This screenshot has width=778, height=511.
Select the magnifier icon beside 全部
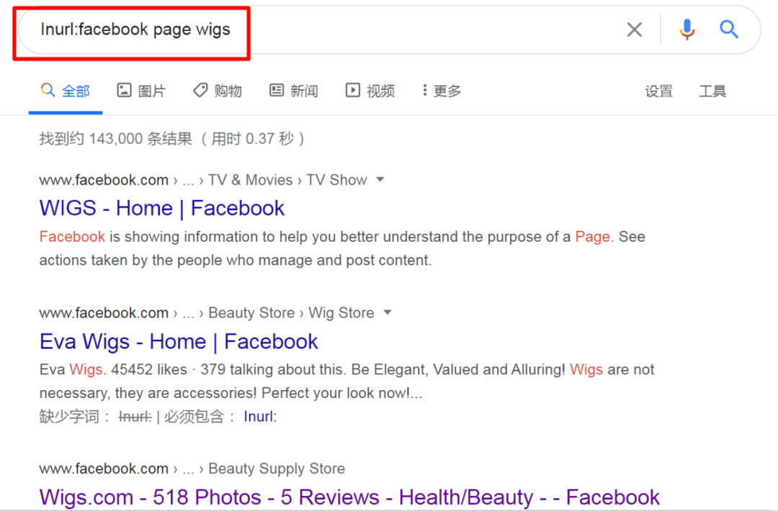(47, 90)
